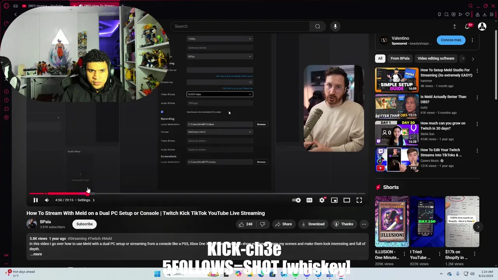Open the YouTube account avatar menu

coord(482,26)
